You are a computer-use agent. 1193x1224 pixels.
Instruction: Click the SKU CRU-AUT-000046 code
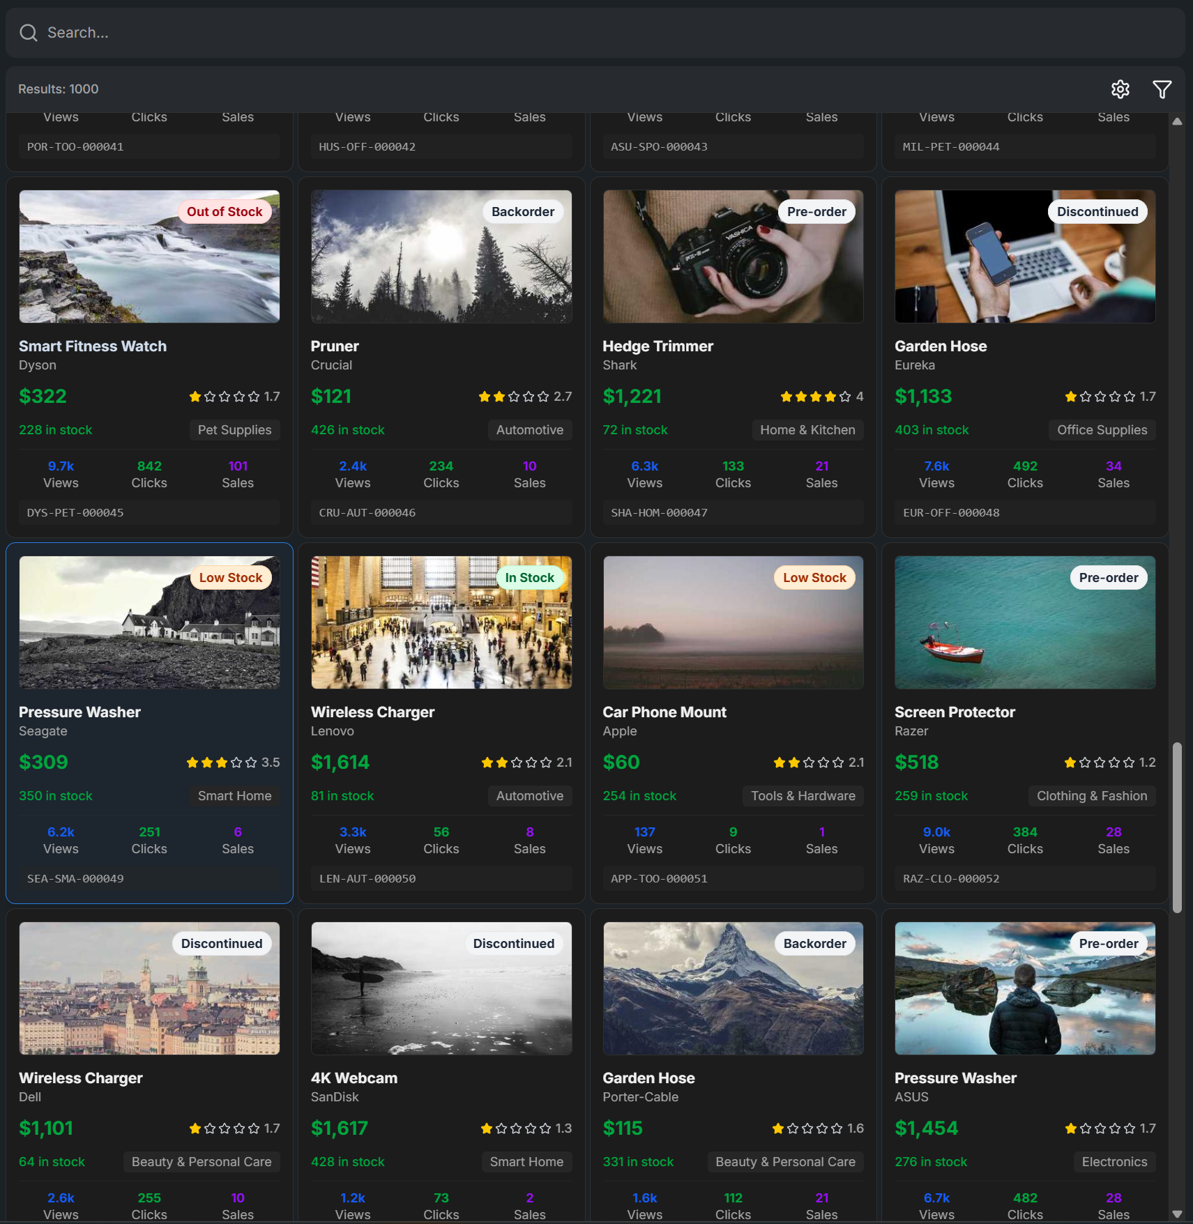[367, 513]
